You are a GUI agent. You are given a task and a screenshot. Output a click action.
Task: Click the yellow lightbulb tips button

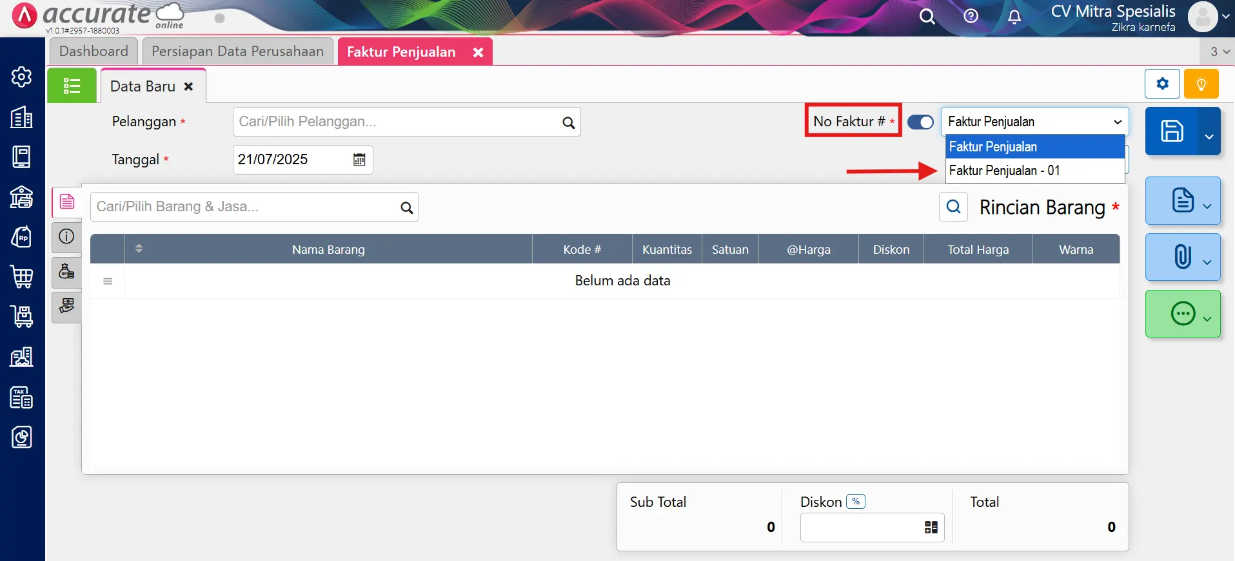click(x=1201, y=84)
